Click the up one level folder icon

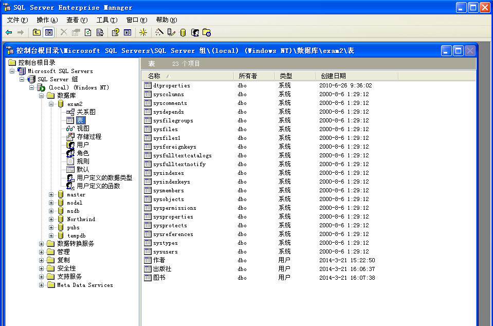(x=35, y=32)
